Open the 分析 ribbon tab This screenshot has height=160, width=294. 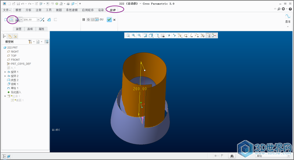coord(29,10)
